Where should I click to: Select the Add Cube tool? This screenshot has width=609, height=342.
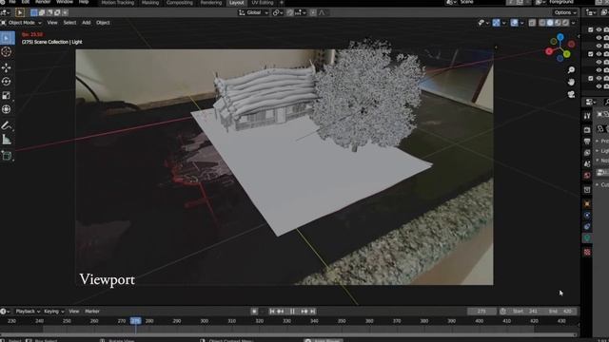[7, 156]
